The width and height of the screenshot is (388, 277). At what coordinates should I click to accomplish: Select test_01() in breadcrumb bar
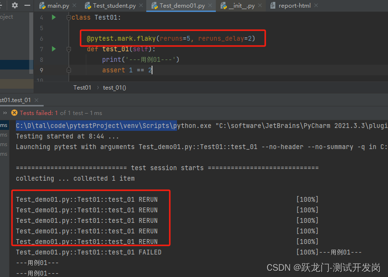[x=114, y=88]
